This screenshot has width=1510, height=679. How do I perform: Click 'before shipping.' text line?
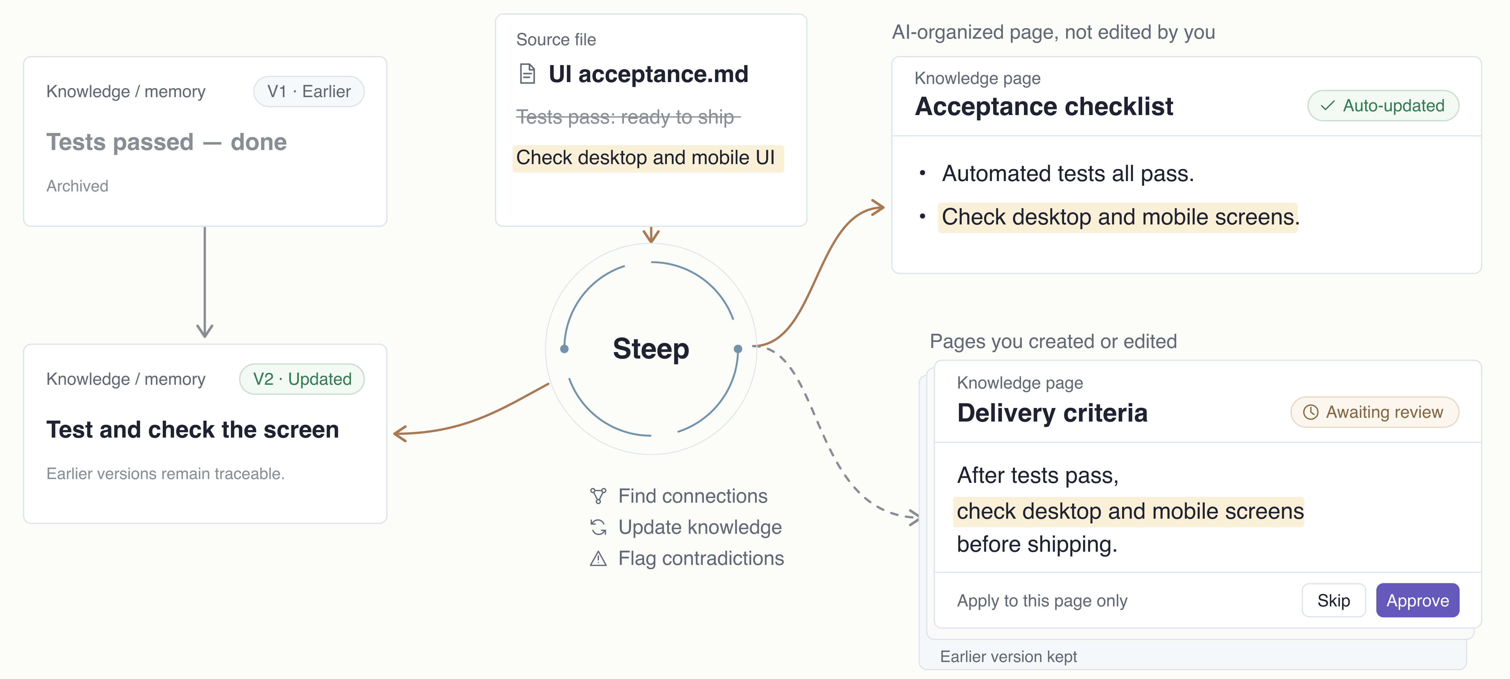coord(1037,544)
